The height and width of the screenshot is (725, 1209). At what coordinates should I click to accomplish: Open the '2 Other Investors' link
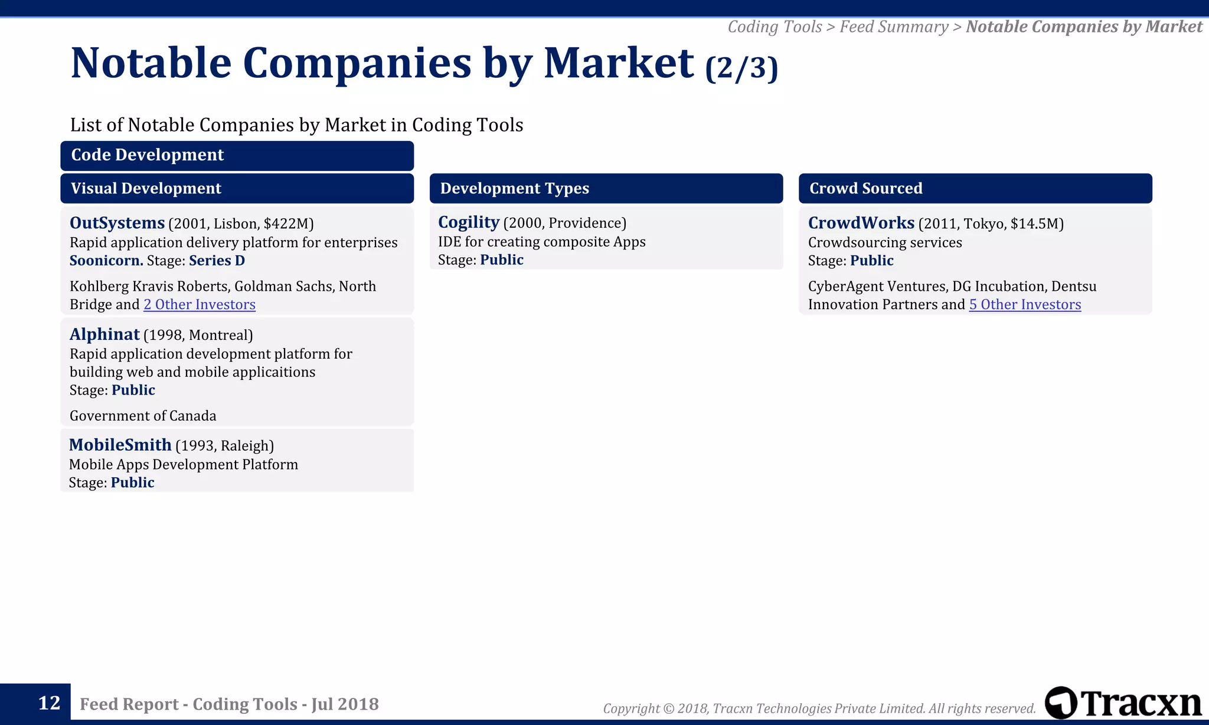tap(200, 304)
